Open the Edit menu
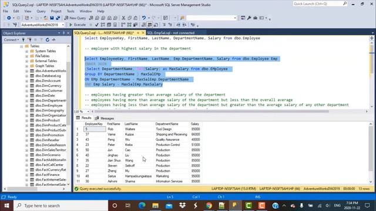376x211 pixels. [16, 11]
